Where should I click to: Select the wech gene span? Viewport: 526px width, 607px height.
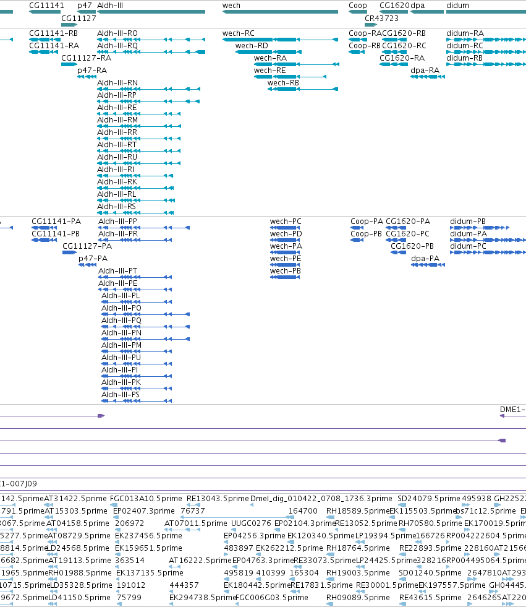click(x=281, y=12)
